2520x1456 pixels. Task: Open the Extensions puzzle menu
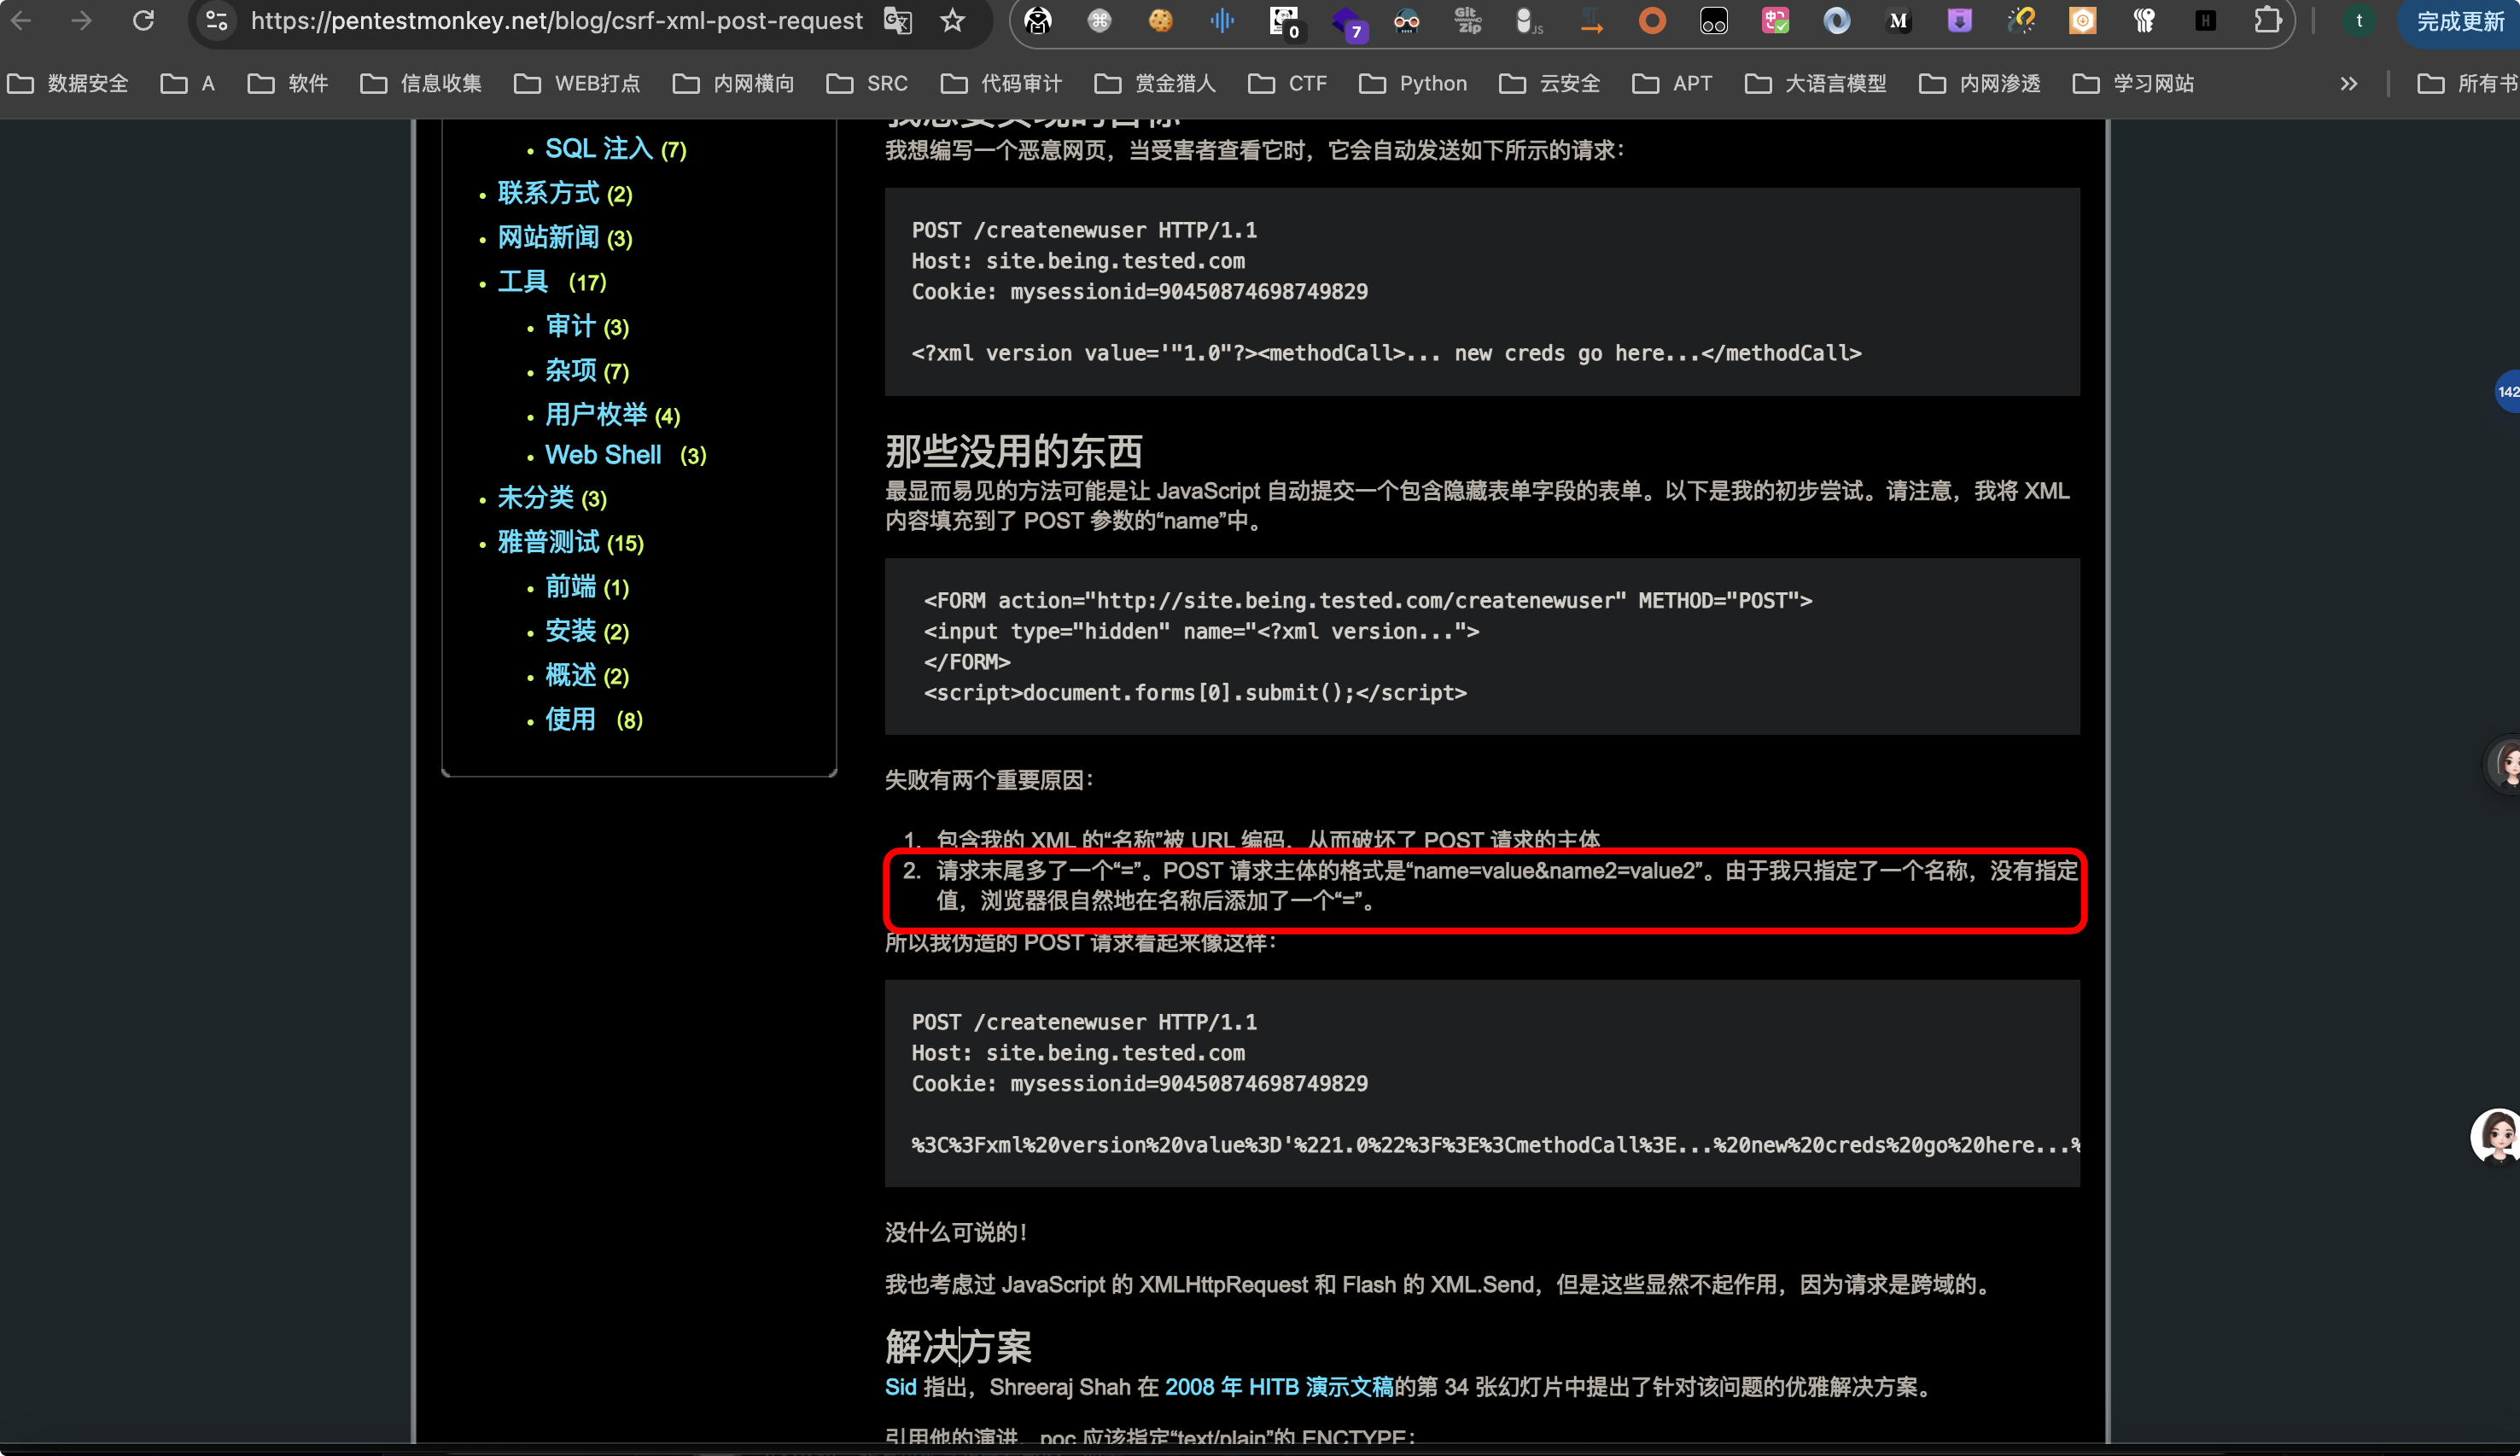pos(2267,21)
